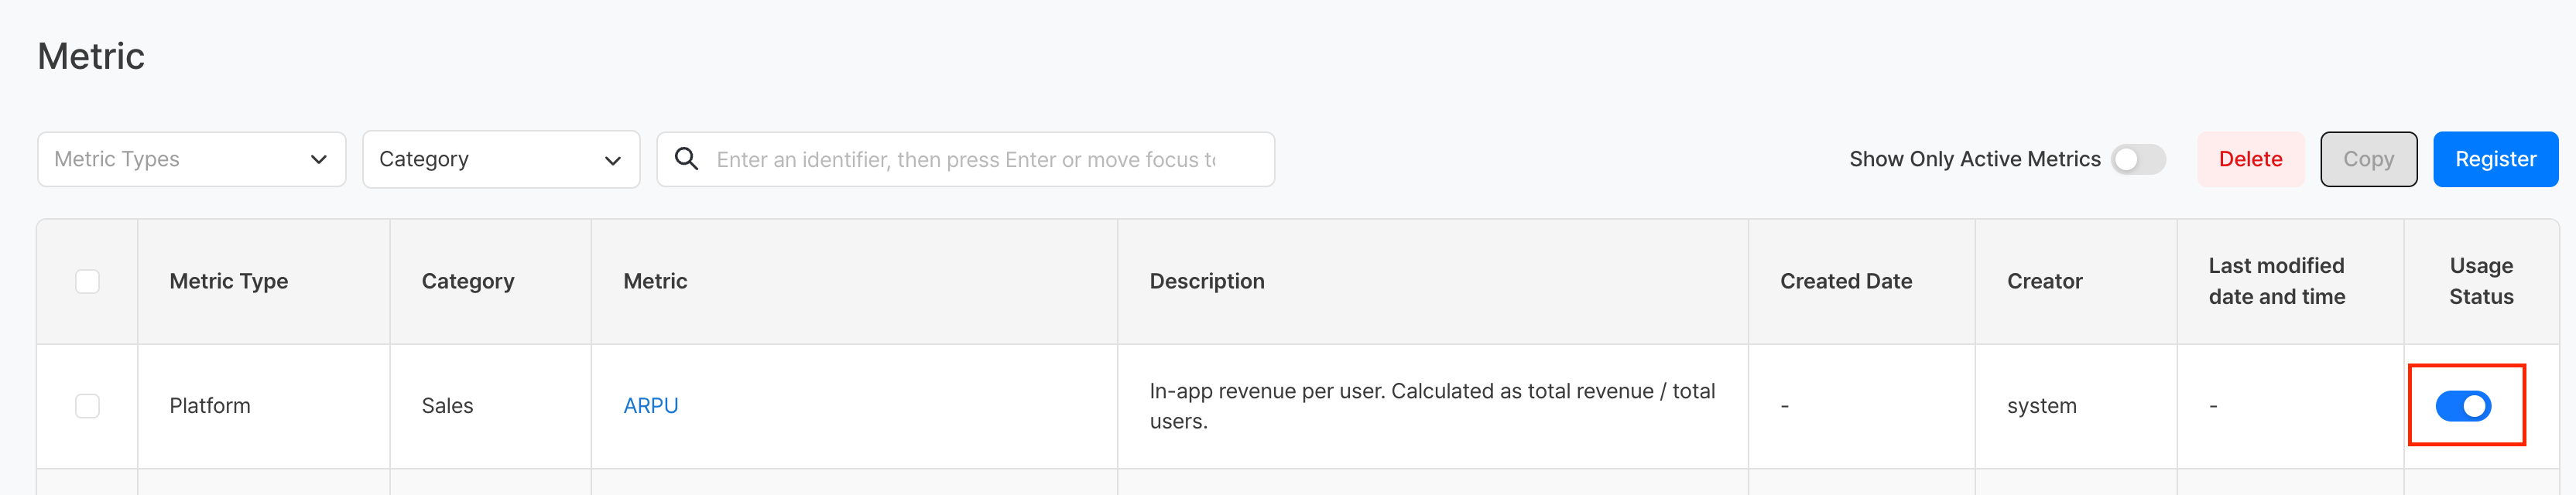The height and width of the screenshot is (495, 2576).
Task: Click the Metric Types chevron arrow
Action: 319,159
